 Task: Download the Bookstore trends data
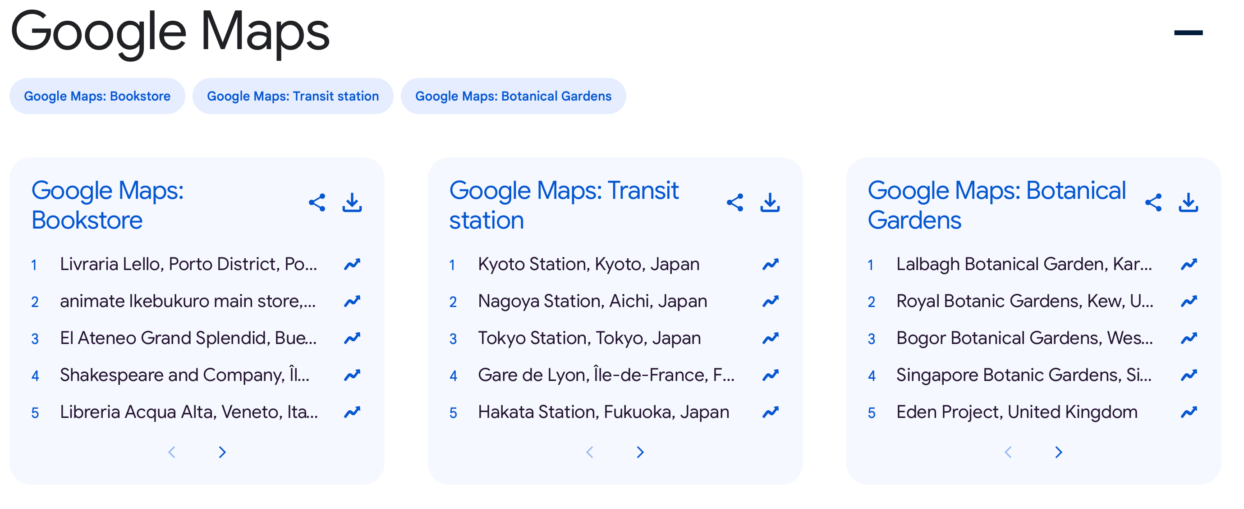click(x=352, y=203)
